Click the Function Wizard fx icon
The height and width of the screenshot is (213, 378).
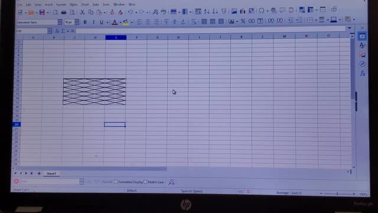click(x=57, y=31)
